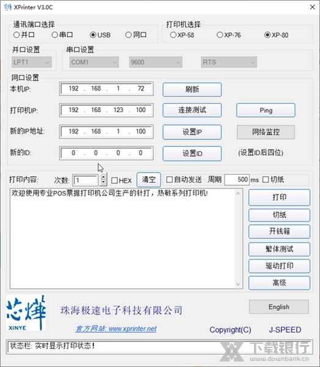The width and height of the screenshot is (320, 367).
Task: Click the text area scrollbar up arrow
Action: (238, 193)
